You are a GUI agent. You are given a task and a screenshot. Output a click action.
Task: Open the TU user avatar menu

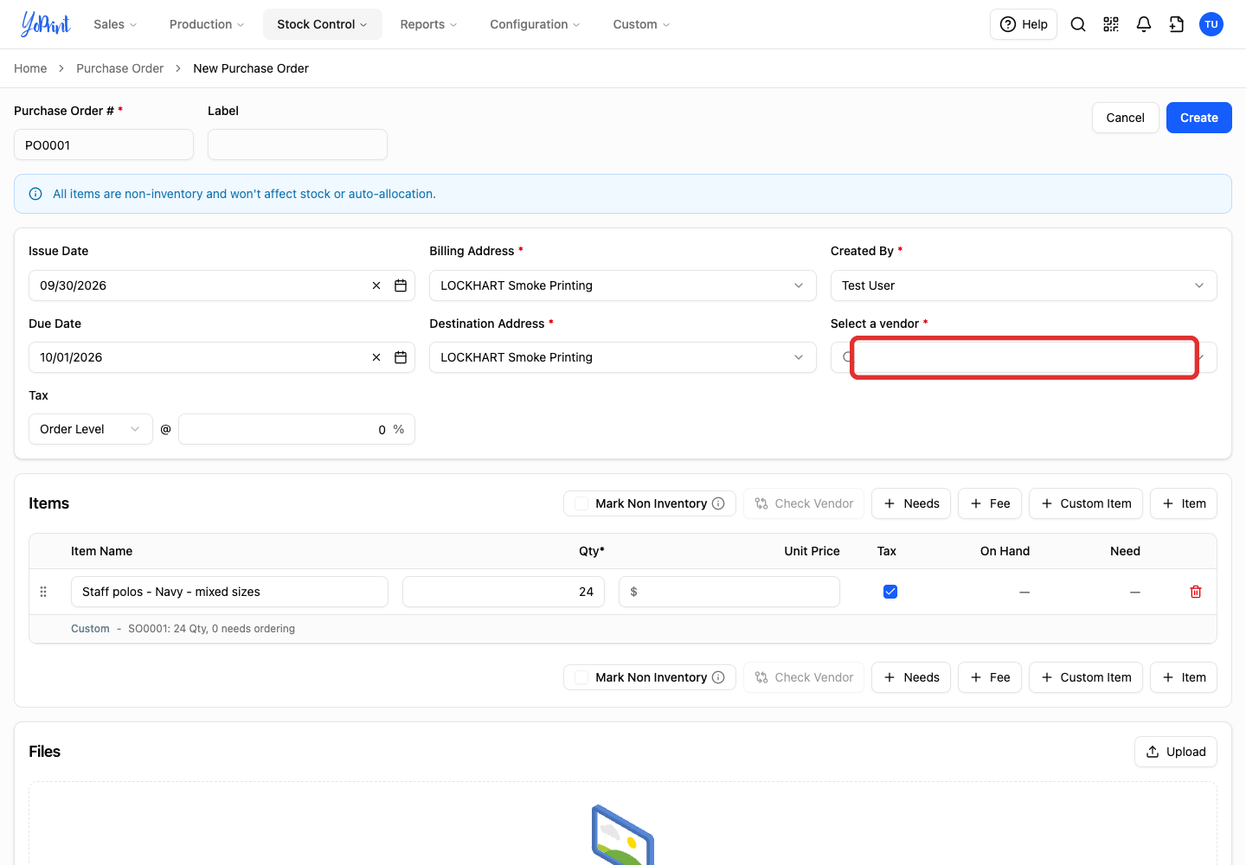(1211, 24)
